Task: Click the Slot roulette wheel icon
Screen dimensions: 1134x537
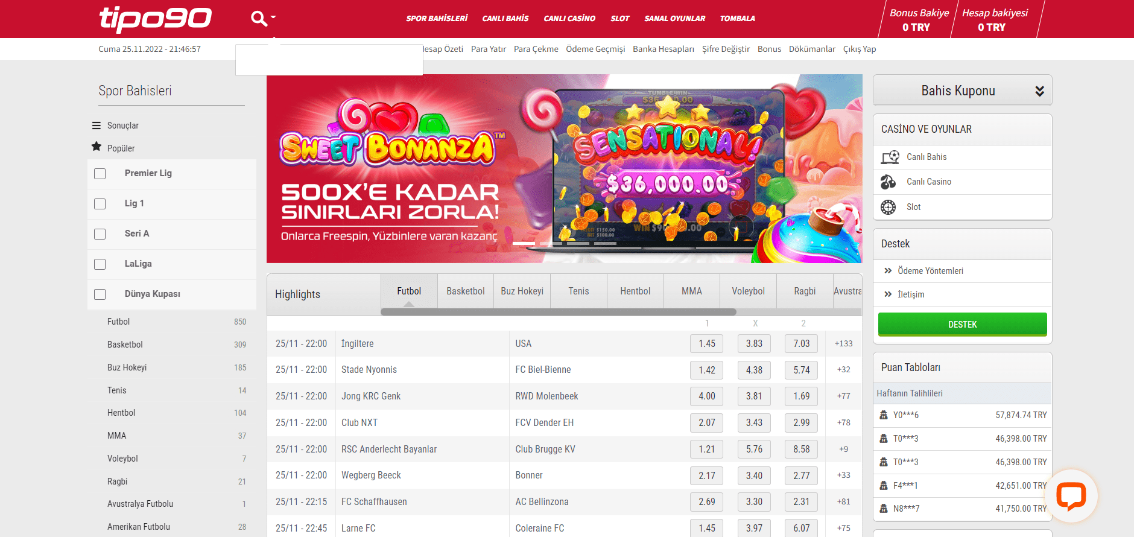Action: point(888,207)
